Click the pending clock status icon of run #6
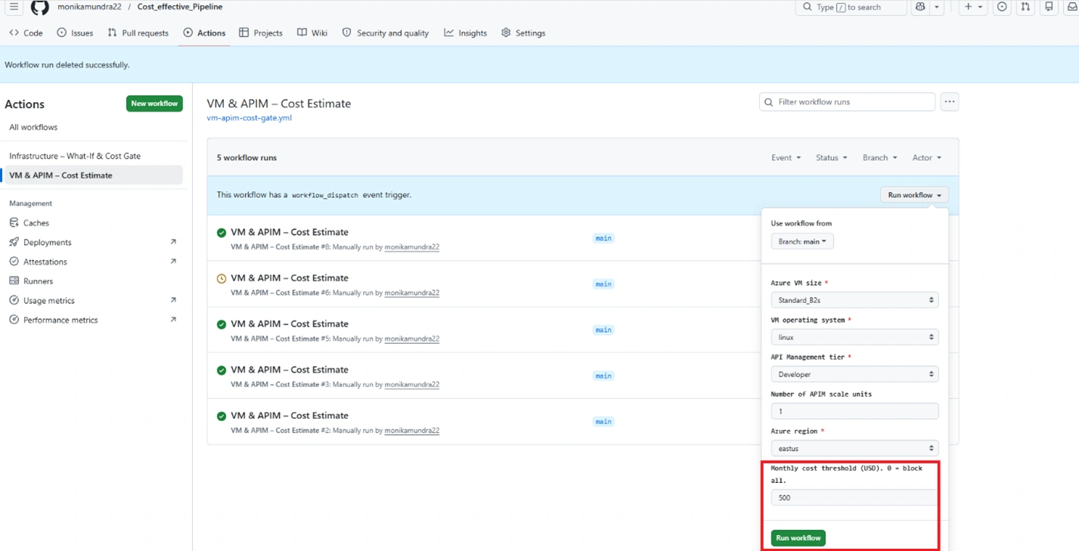The height and width of the screenshot is (551, 1079). [x=222, y=279]
